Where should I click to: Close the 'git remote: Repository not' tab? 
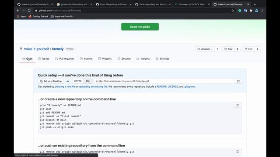(91, 4)
